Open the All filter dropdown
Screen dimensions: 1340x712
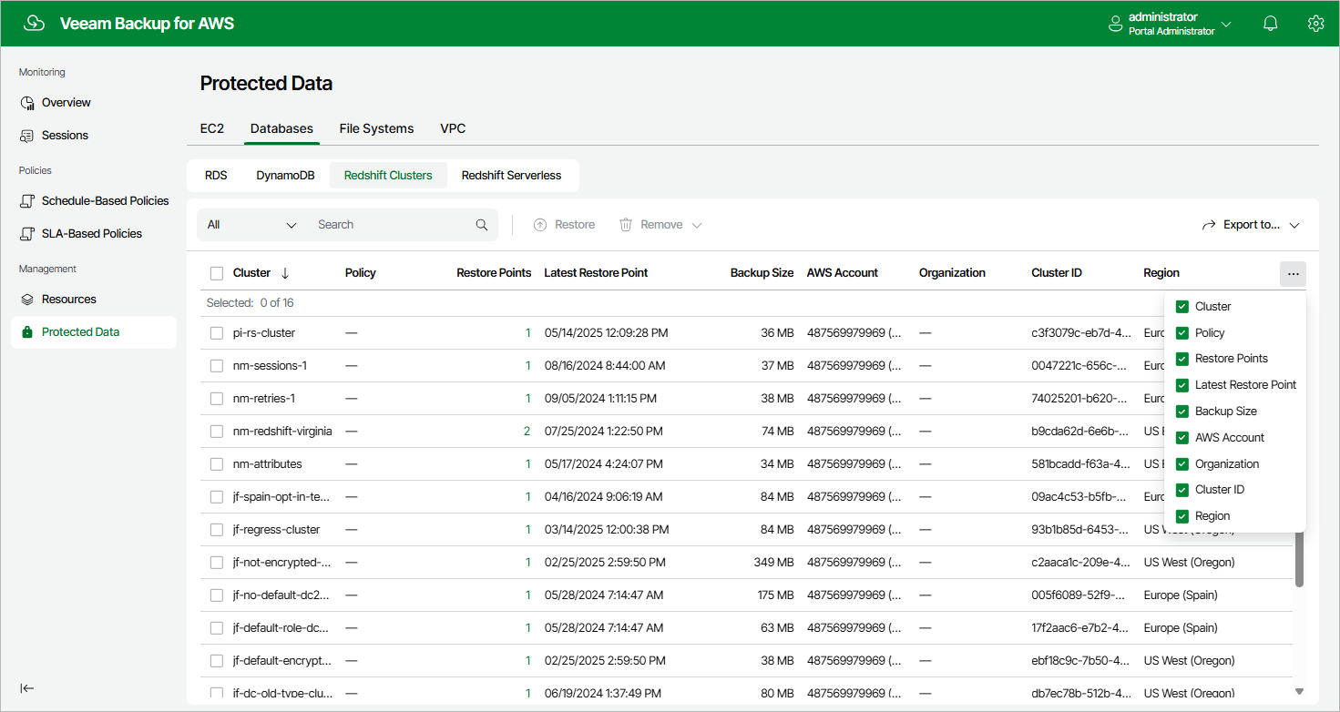[252, 225]
